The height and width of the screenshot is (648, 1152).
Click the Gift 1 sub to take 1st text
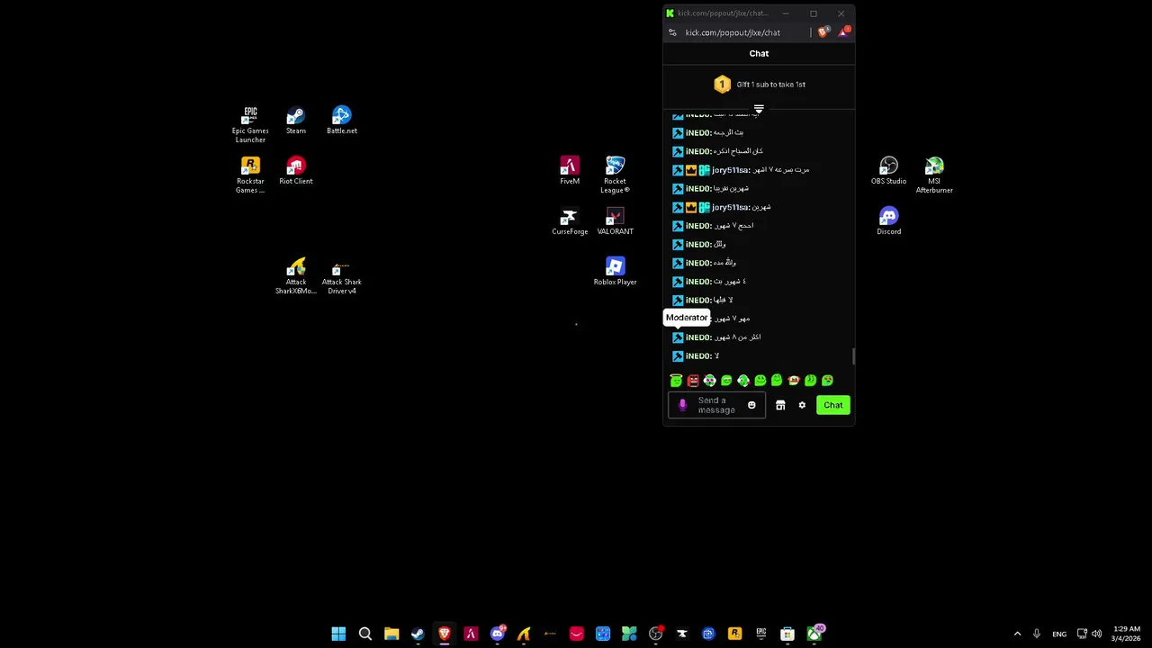point(771,85)
